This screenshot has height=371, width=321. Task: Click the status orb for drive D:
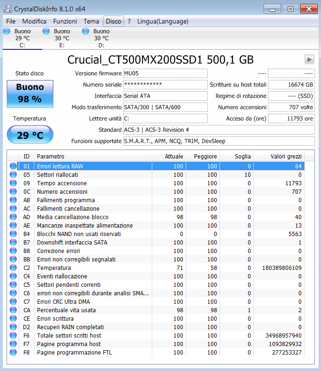(86, 31)
